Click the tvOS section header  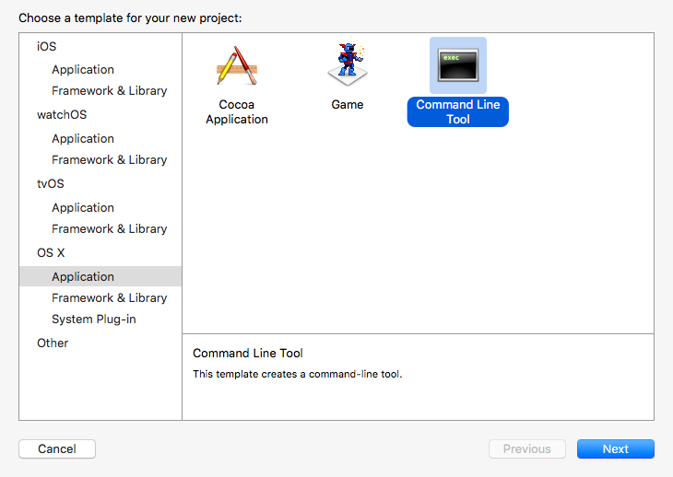click(x=51, y=183)
